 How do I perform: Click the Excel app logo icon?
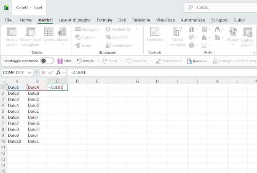coord(6,8)
